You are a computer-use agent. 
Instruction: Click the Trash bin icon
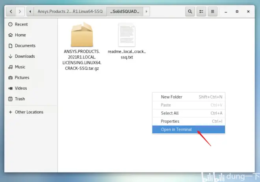11,99
